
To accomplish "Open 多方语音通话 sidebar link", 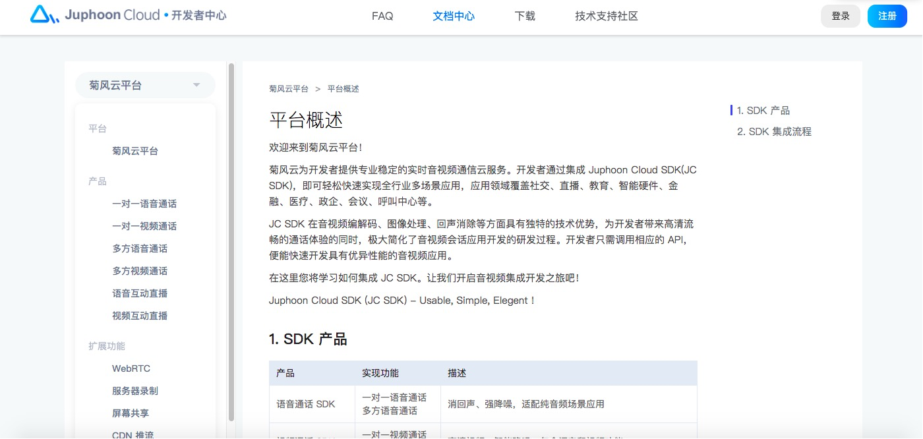I will (140, 249).
